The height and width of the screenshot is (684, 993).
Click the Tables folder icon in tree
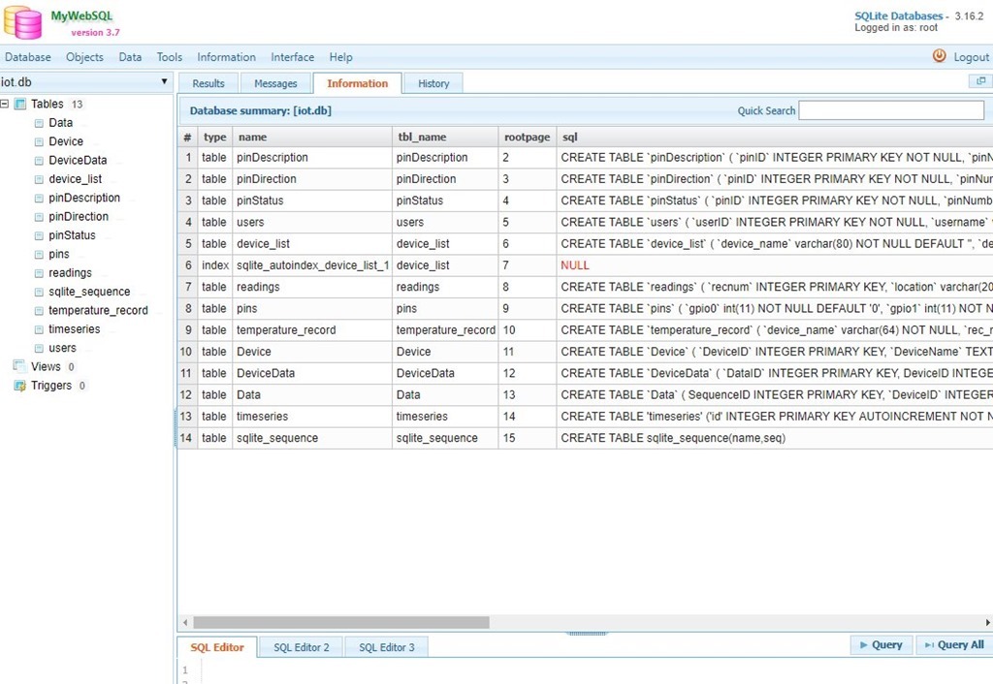(20, 104)
